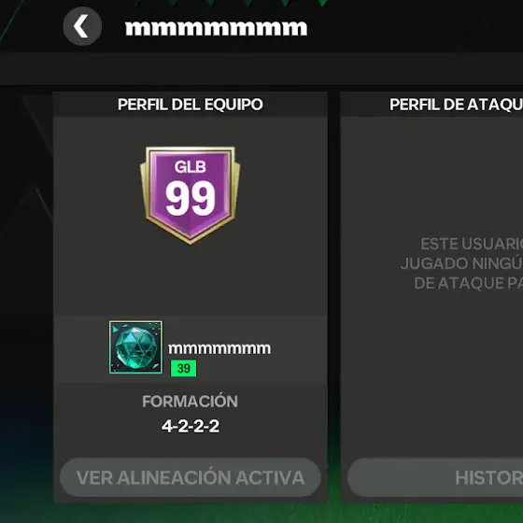Click the ESTE USUARIO message text
Viewport: 523px width, 523px height.
tap(472, 244)
